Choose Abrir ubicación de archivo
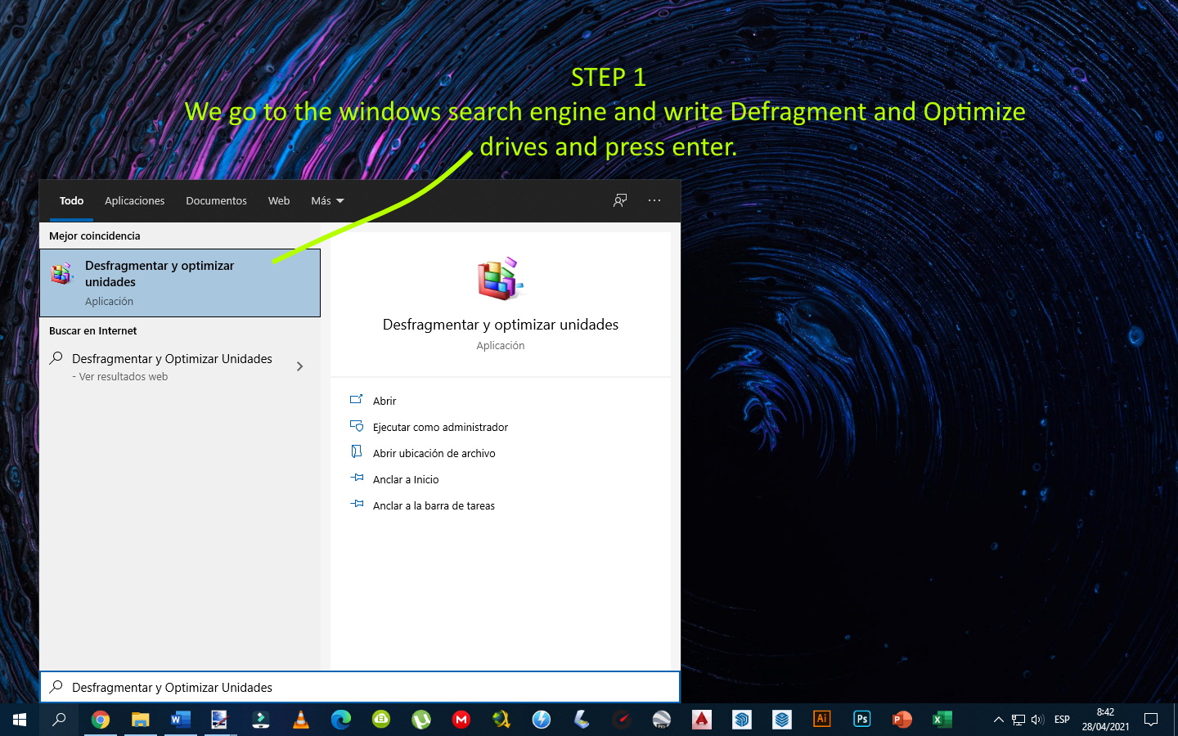 (434, 453)
